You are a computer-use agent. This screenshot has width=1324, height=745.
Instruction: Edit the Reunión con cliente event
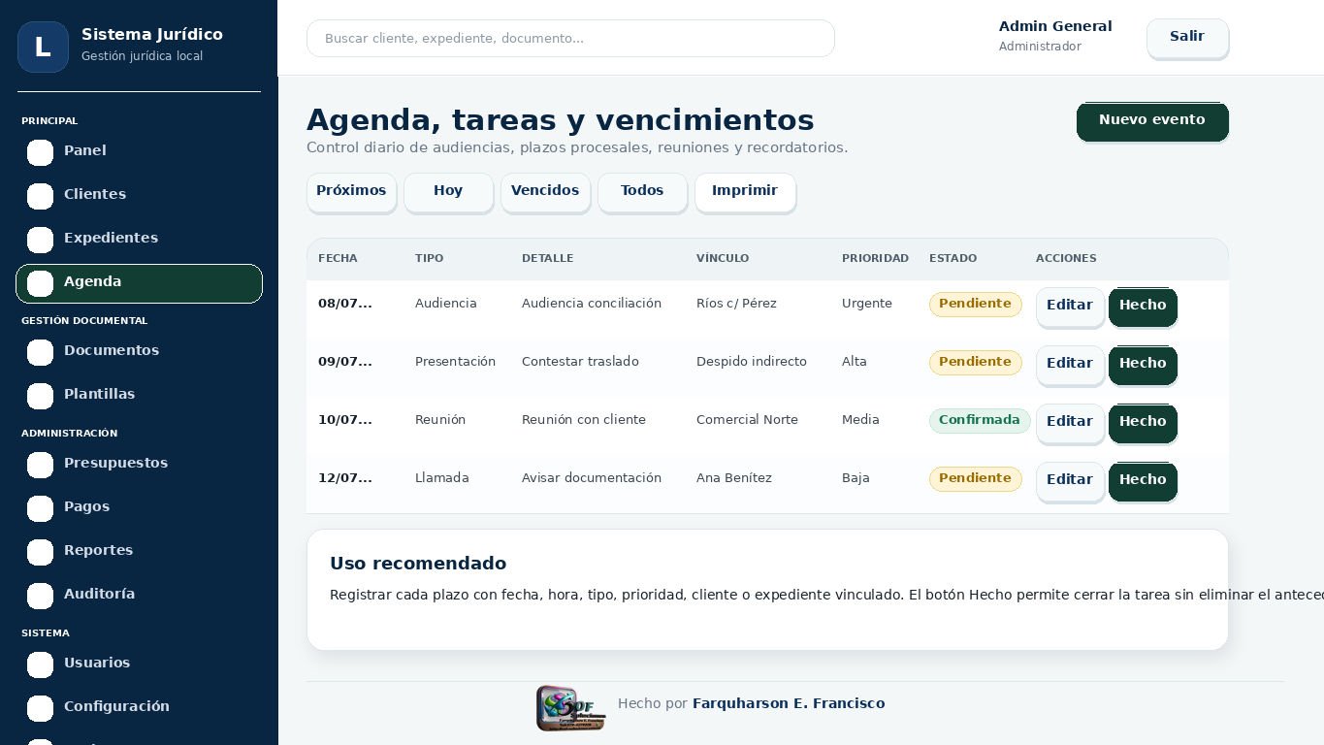tap(1070, 423)
